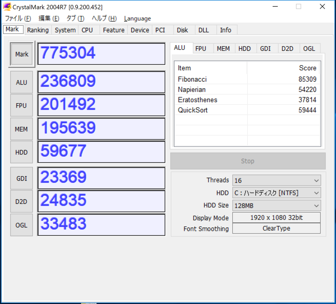Click the Item column header
Screen dimensions: 336x304
(x=211, y=68)
